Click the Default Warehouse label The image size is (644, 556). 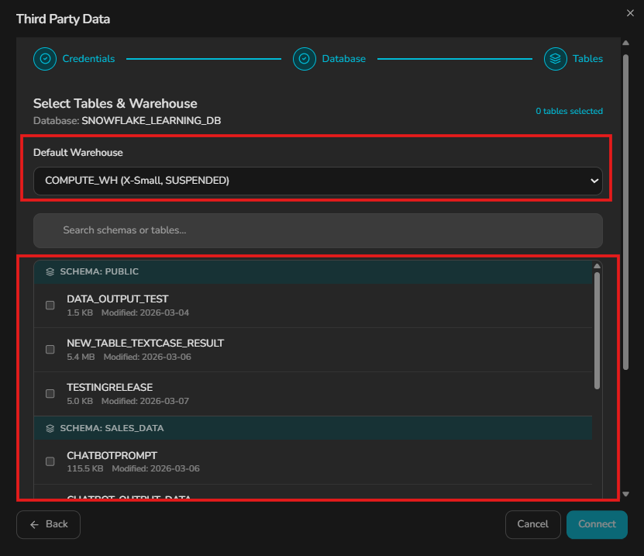[x=78, y=153]
